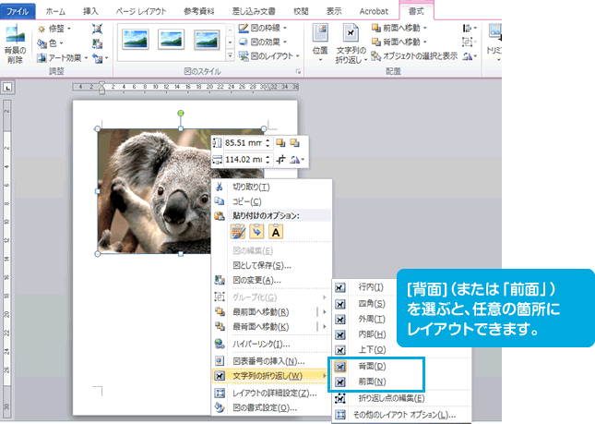Click the Keep Text Only paste icon
The image size is (595, 424).
(277, 231)
